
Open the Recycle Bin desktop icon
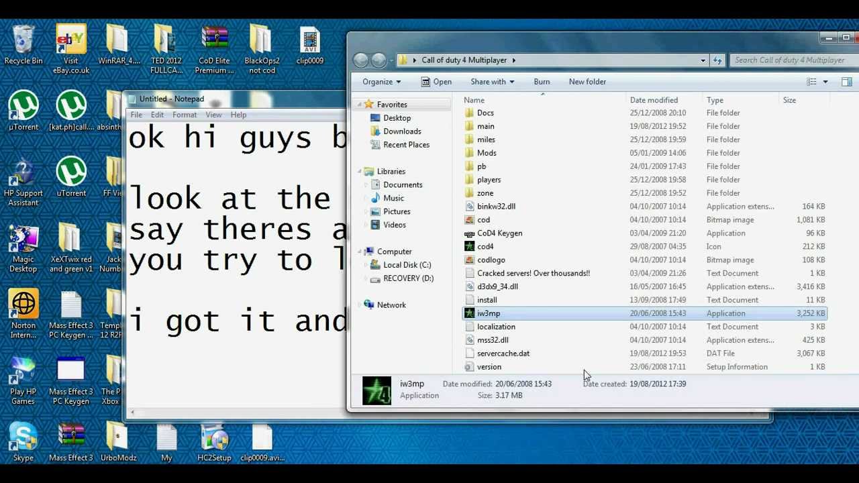pos(23,45)
